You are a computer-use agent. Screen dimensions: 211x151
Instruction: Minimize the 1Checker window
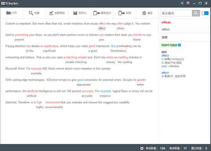(x=194, y=4)
